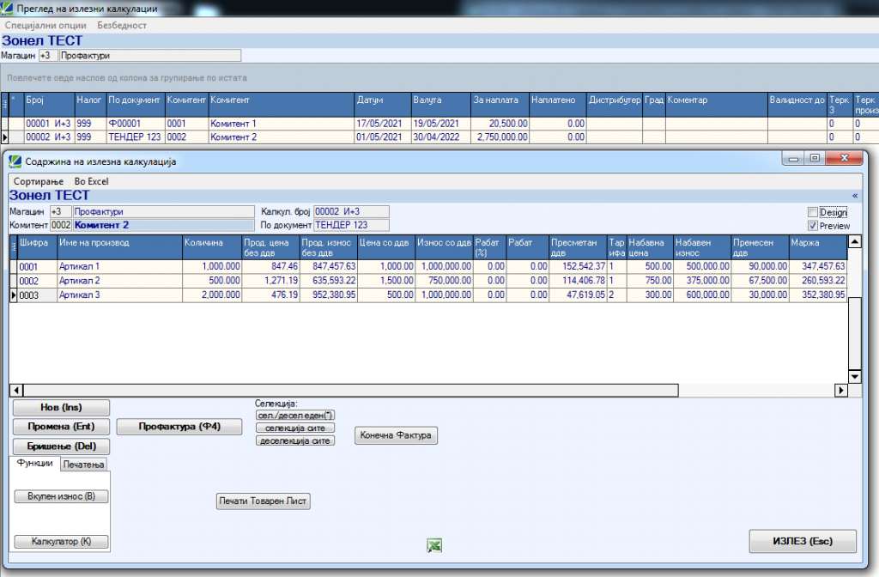The height and width of the screenshot is (577, 879).
Task: Click the сел./десел.еден(*) selection button
Action: 295,416
